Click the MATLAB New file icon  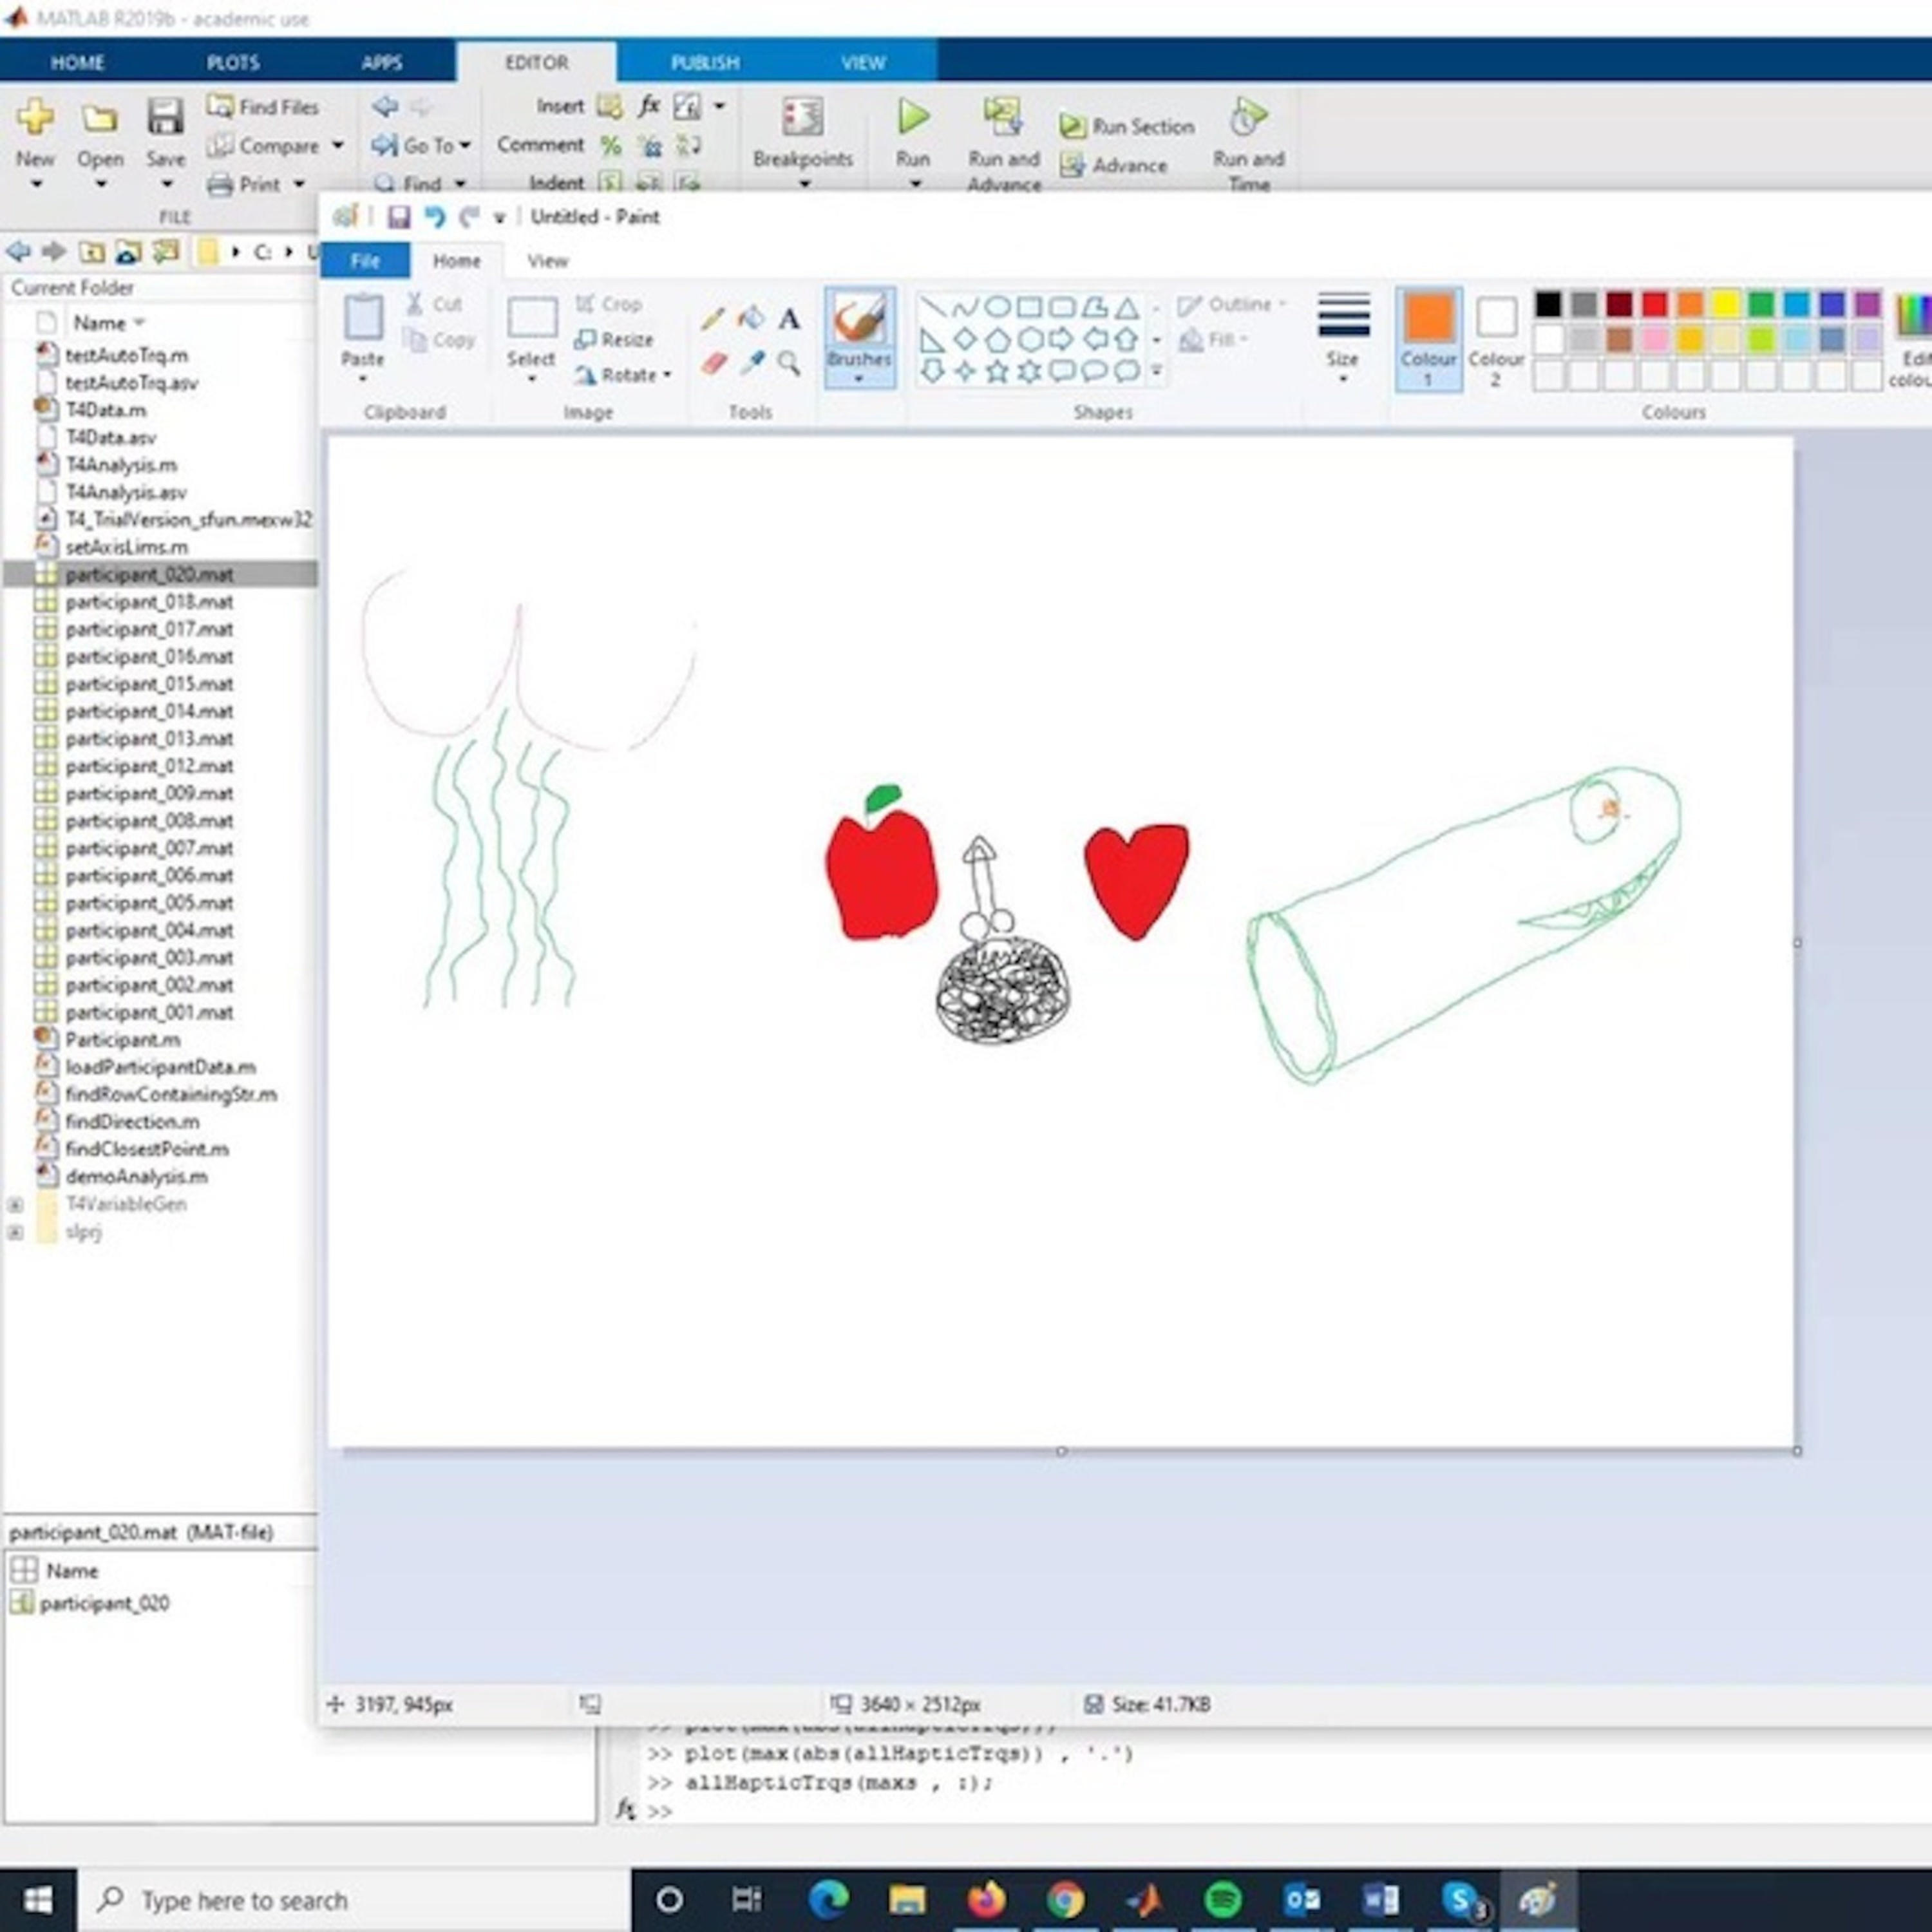click(35, 118)
